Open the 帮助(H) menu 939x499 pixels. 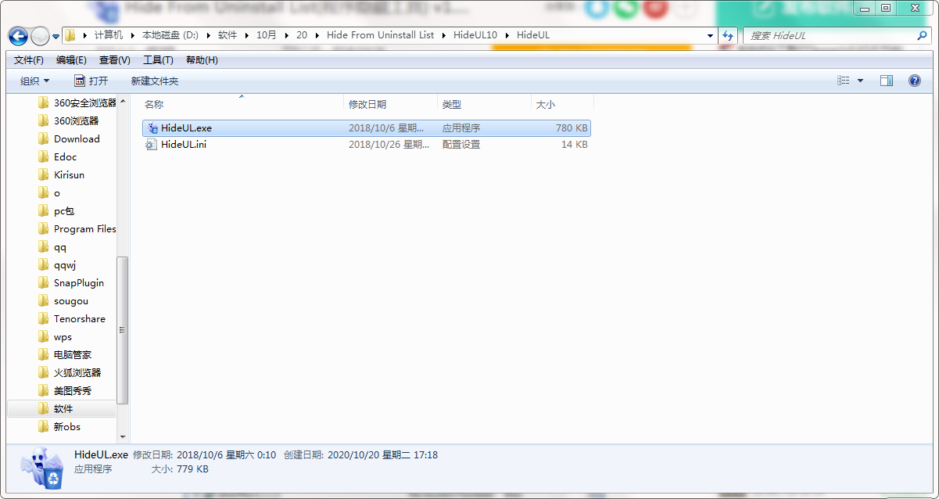(202, 60)
